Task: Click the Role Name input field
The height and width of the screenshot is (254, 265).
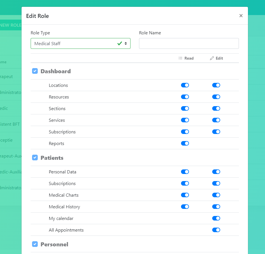Action: [x=189, y=43]
